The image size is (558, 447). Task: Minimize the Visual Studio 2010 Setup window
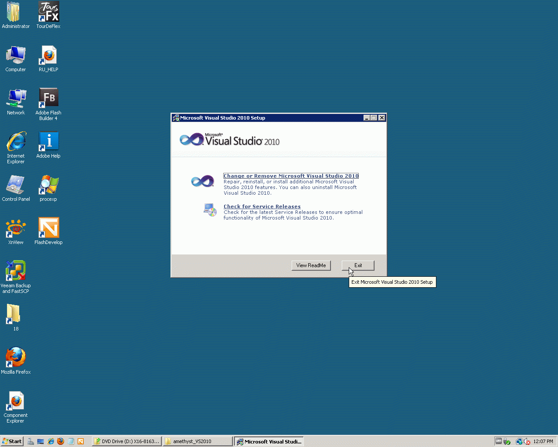click(367, 118)
